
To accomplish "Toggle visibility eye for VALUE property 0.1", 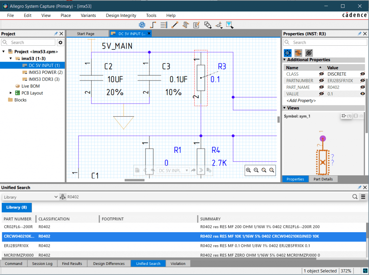I will pyautogui.click(x=362, y=94).
